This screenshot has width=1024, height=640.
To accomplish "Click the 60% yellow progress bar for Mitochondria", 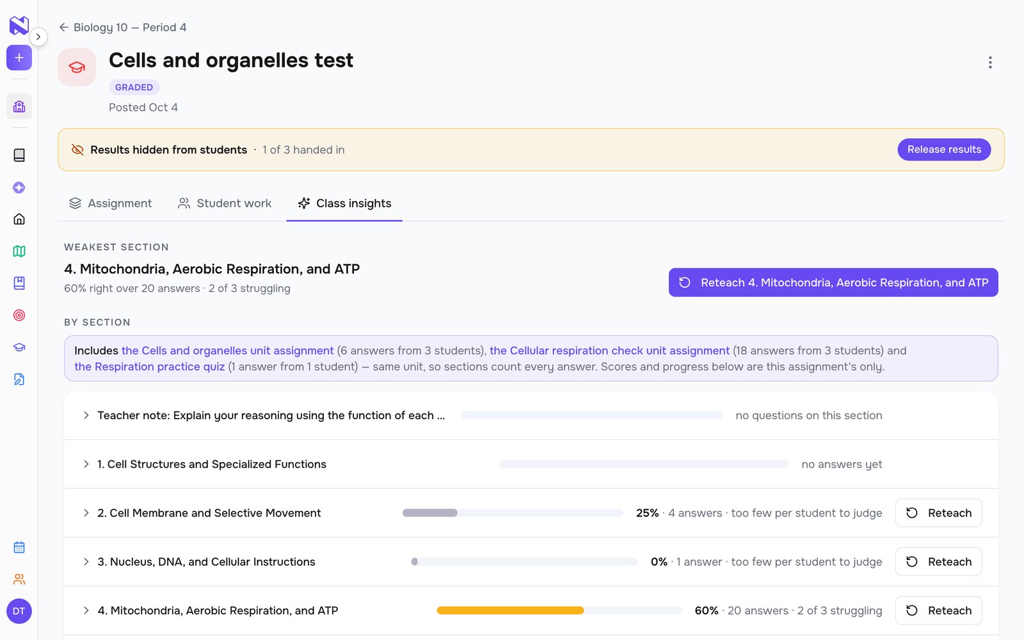I will pyautogui.click(x=559, y=611).
